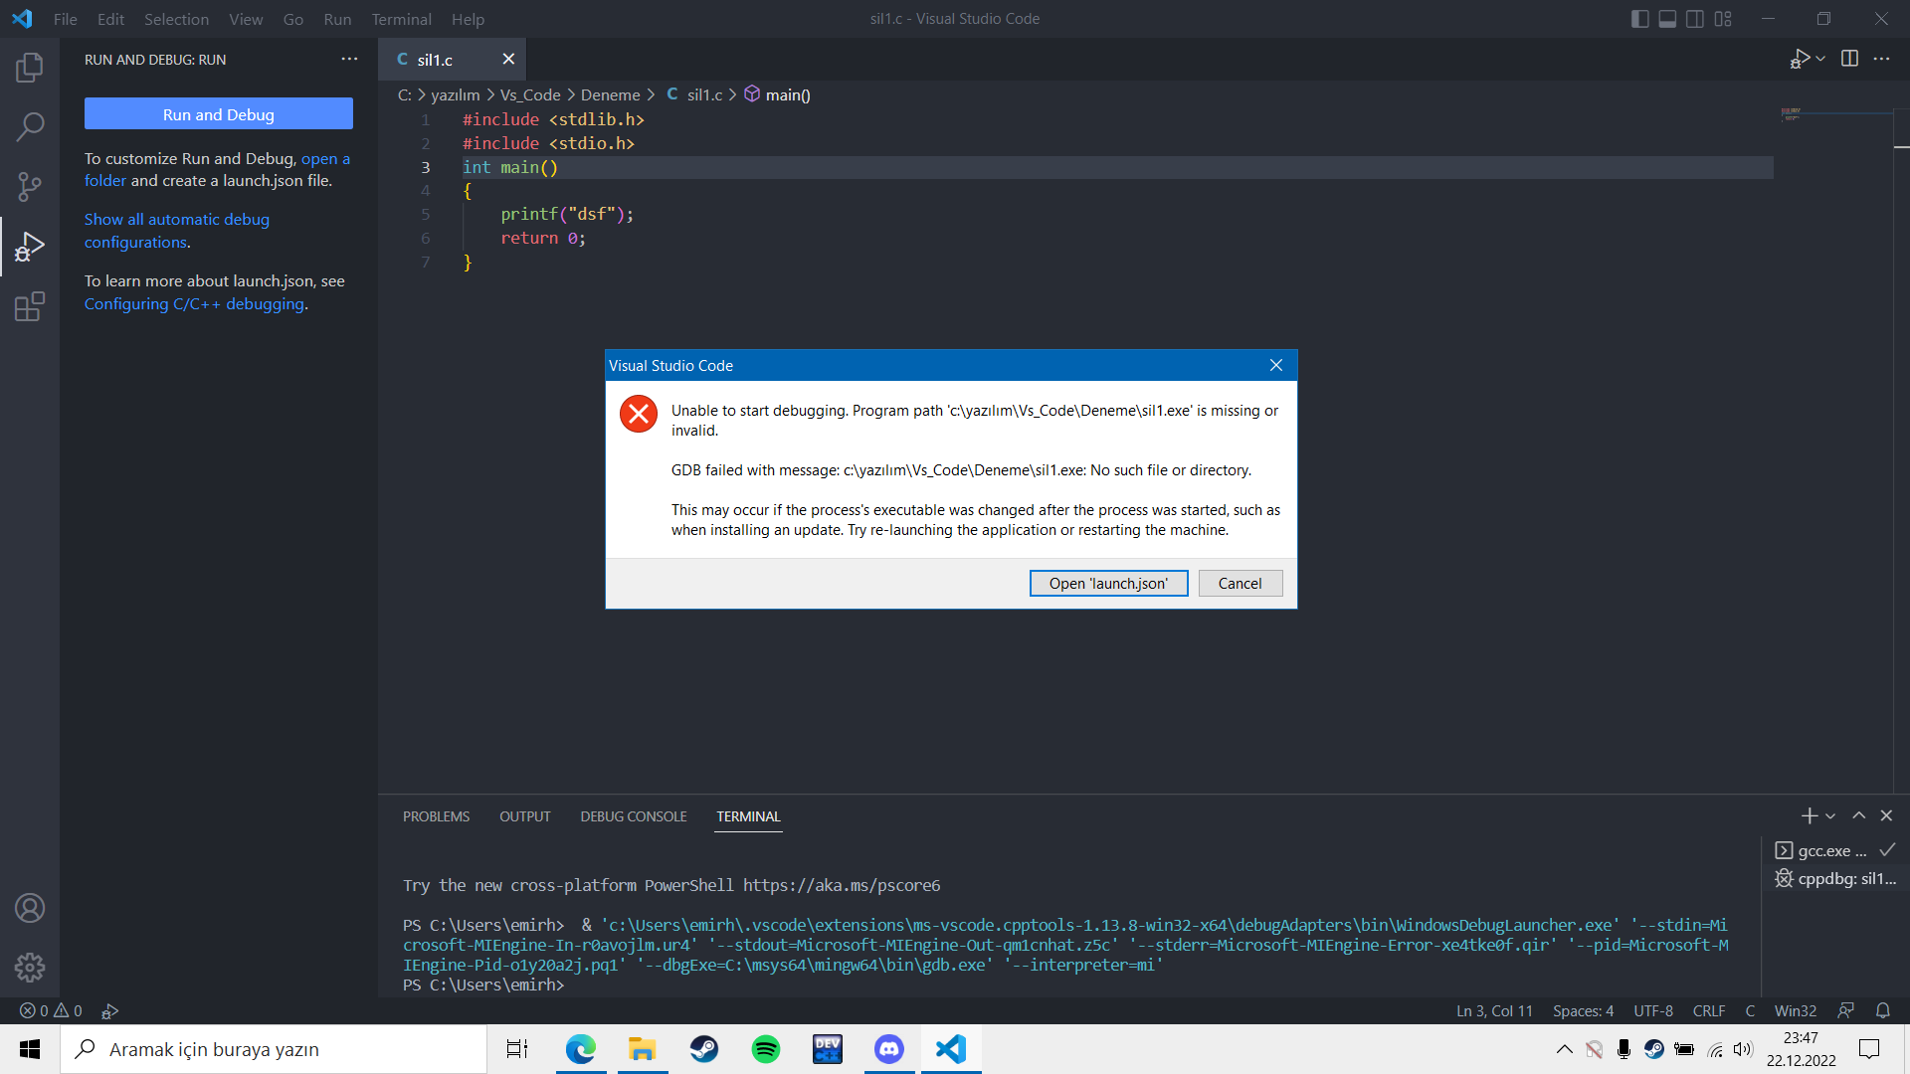Open Windows Start menu
1910x1074 pixels.
(x=30, y=1049)
